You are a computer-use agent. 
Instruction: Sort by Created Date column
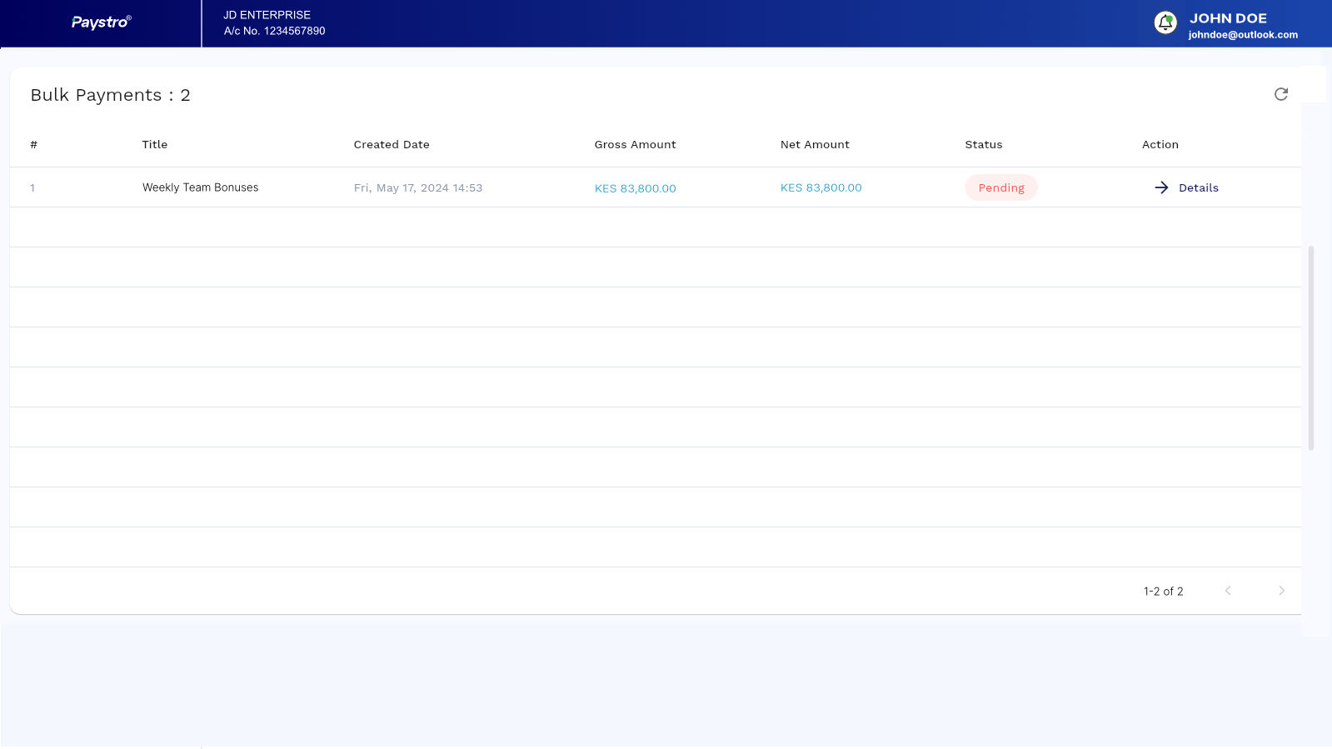(392, 144)
